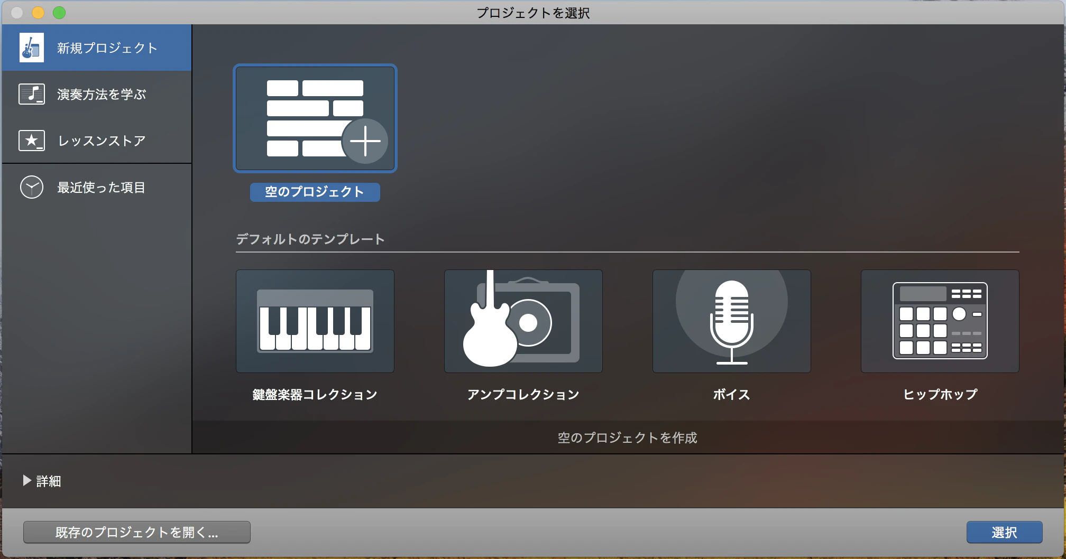Click the music note icon for 演奏方法を学ぶ
The image size is (1066, 559).
coord(32,94)
